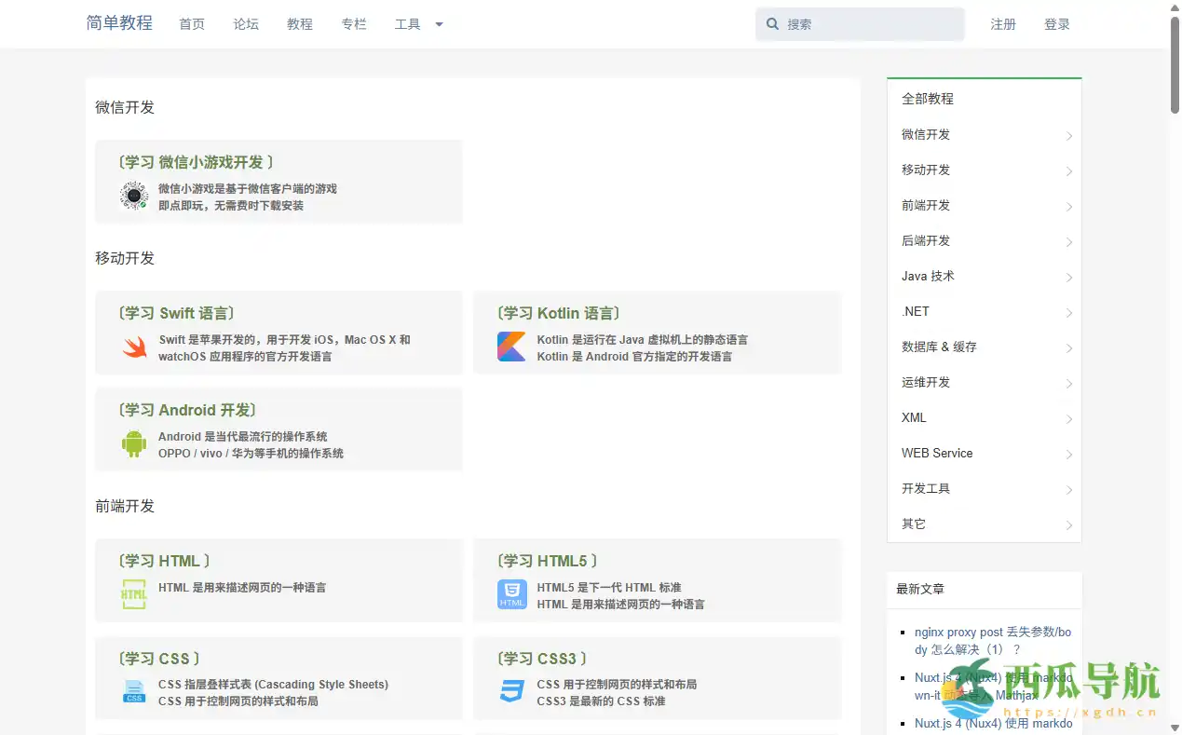Click the green Android robot icon
Screen dimensions: 1182x735
pyautogui.click(x=134, y=444)
